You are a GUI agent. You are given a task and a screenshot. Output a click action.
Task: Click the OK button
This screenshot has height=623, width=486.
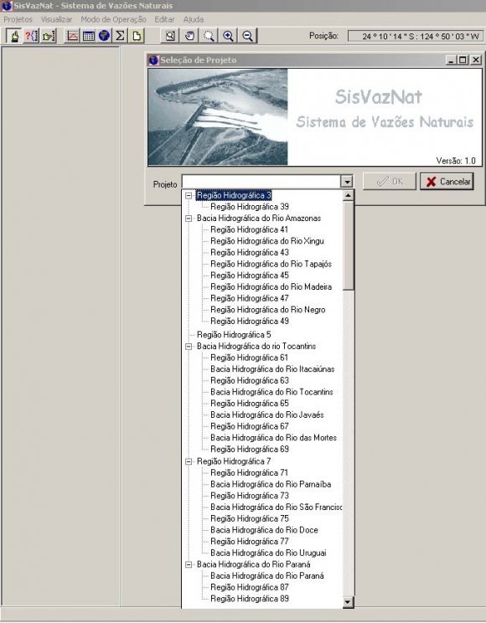click(390, 181)
